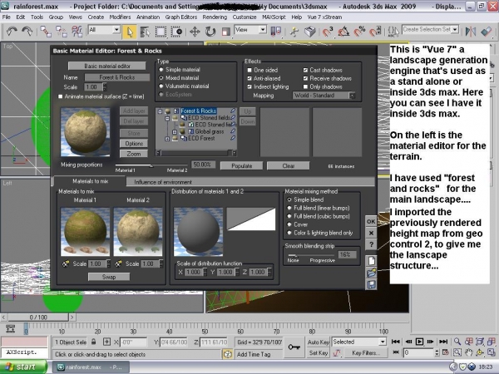Viewport: 499px width, 374px height.
Task: Click Use Pivot Point Center icon
Action: tap(276, 32)
